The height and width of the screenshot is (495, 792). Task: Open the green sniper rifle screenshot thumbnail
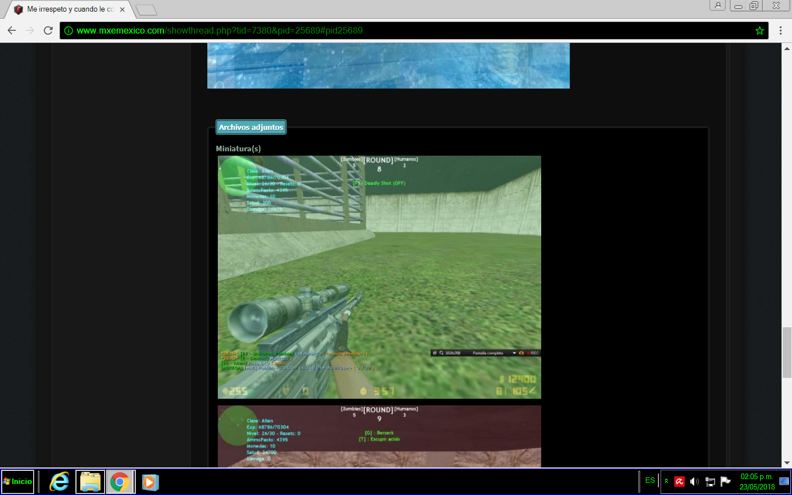pyautogui.click(x=380, y=277)
